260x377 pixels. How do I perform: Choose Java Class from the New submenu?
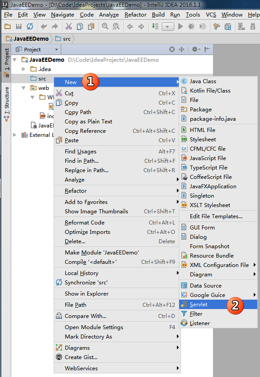pos(218,81)
